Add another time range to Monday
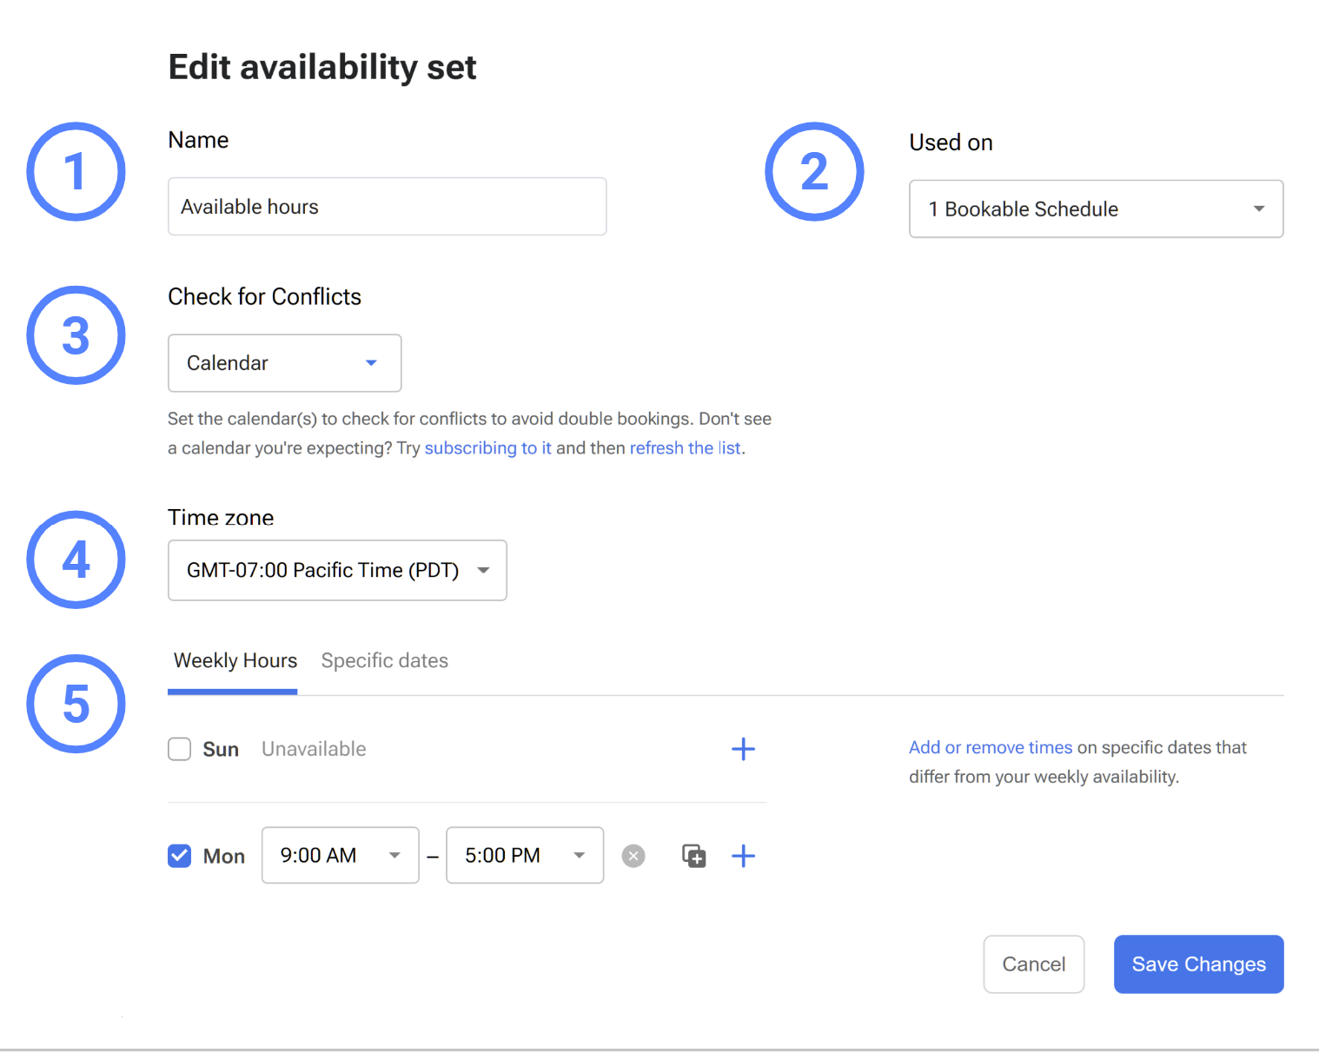1319x1053 pixels. tap(743, 856)
